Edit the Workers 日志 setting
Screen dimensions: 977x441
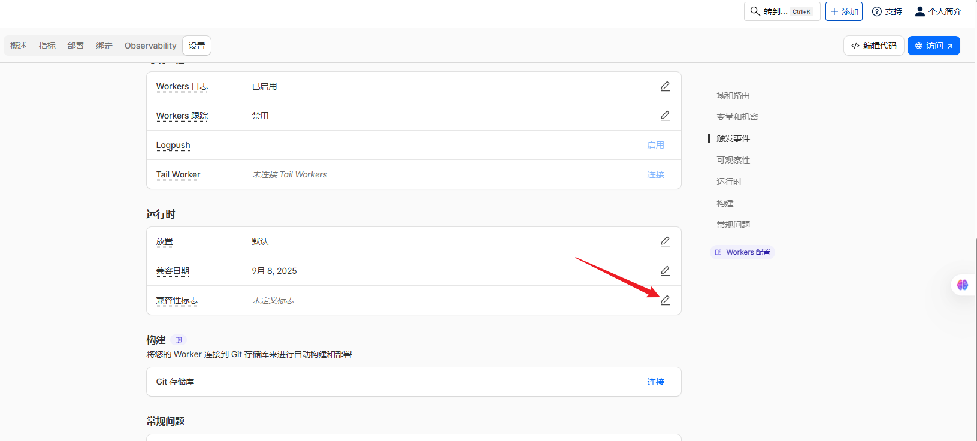tap(665, 86)
